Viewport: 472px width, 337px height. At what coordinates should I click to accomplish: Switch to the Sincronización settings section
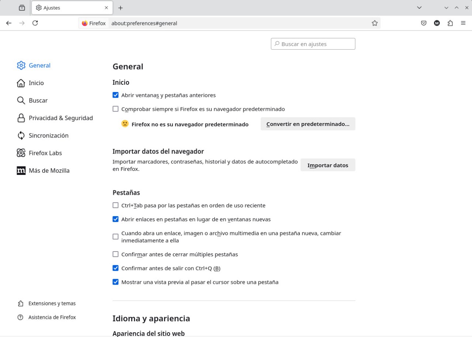coord(48,136)
